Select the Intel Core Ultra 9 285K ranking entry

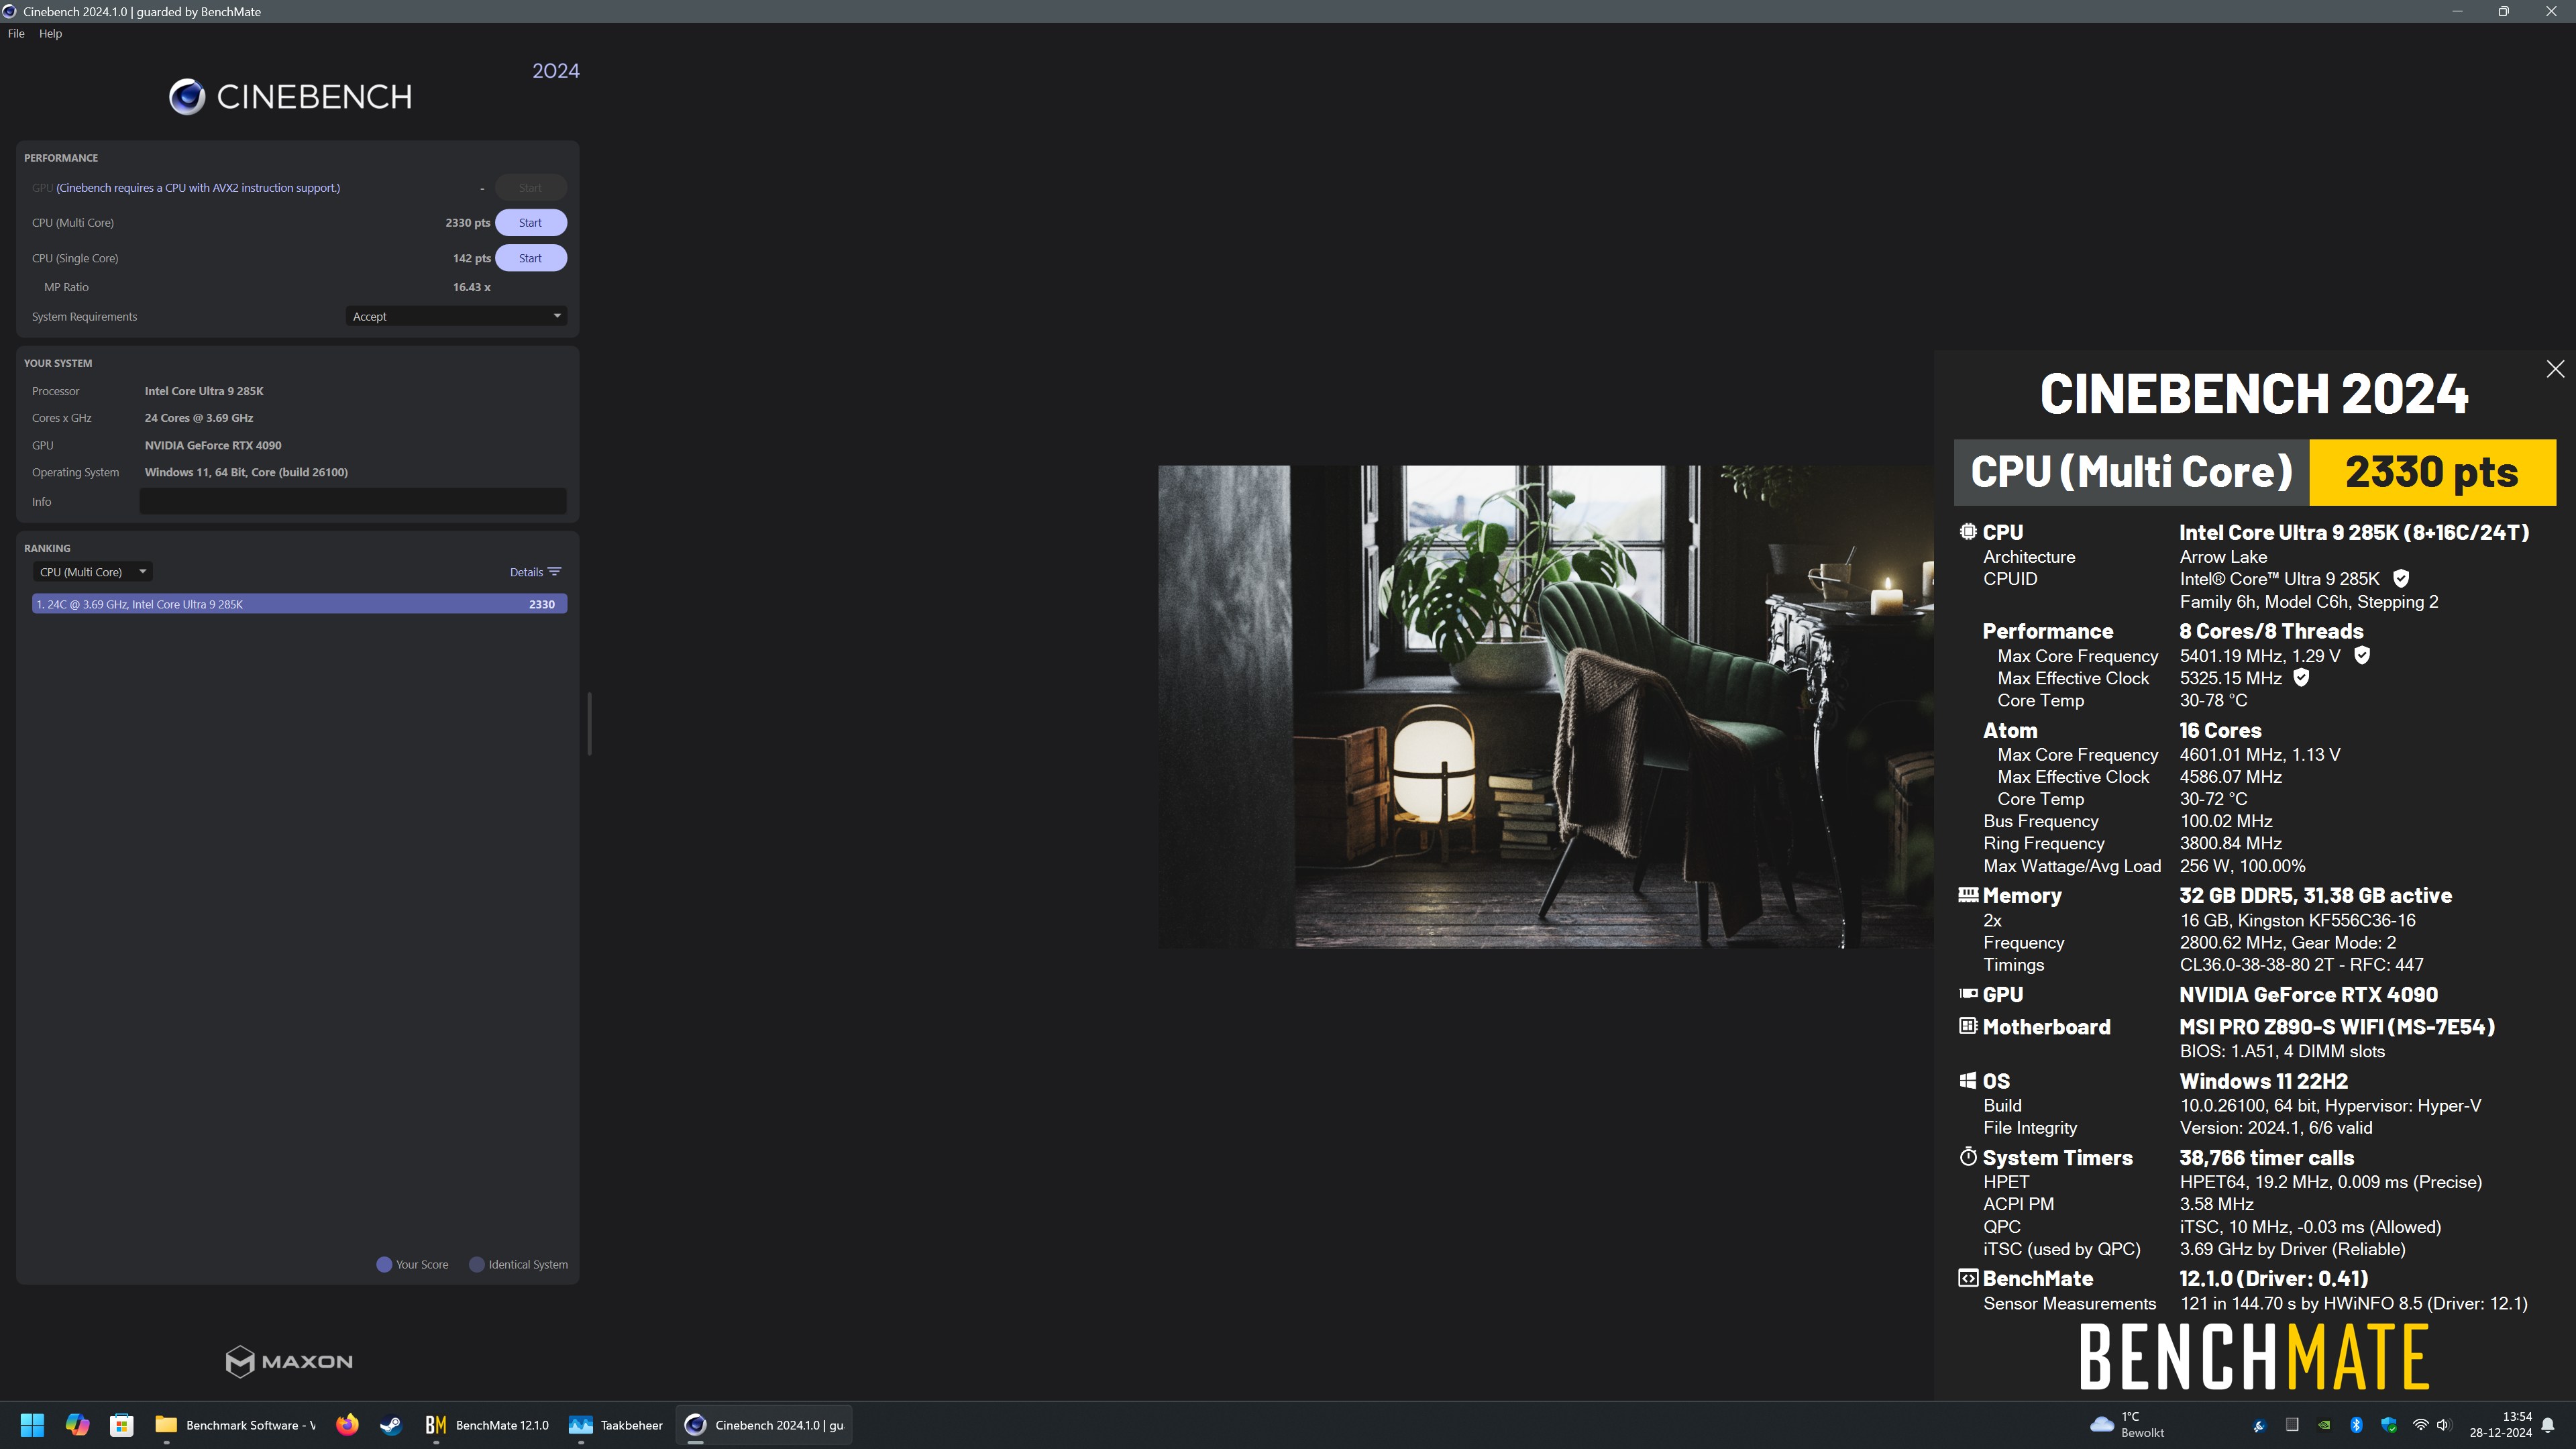point(299,604)
